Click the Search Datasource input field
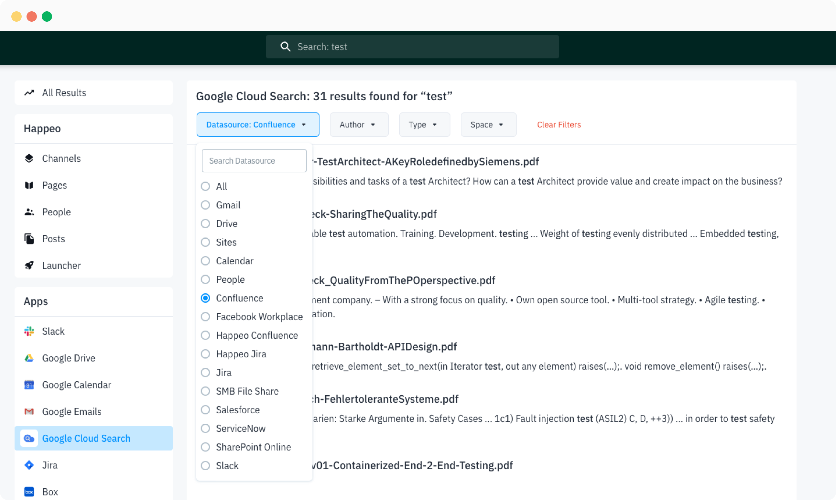Image resolution: width=836 pixels, height=500 pixels. 254,161
